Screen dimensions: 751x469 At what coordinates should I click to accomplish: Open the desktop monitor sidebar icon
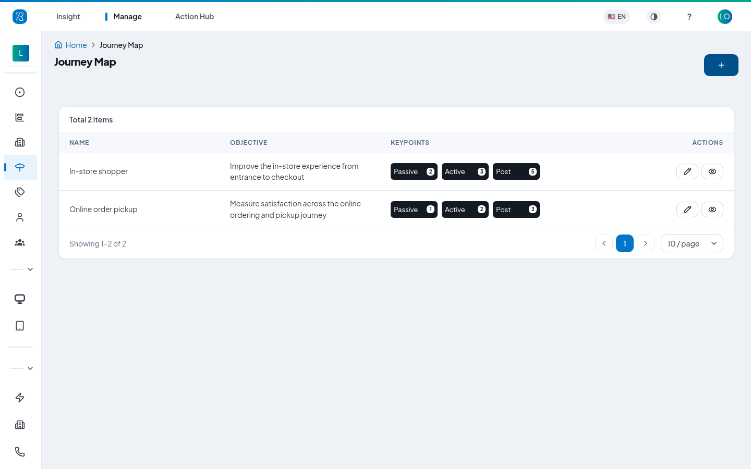20,299
